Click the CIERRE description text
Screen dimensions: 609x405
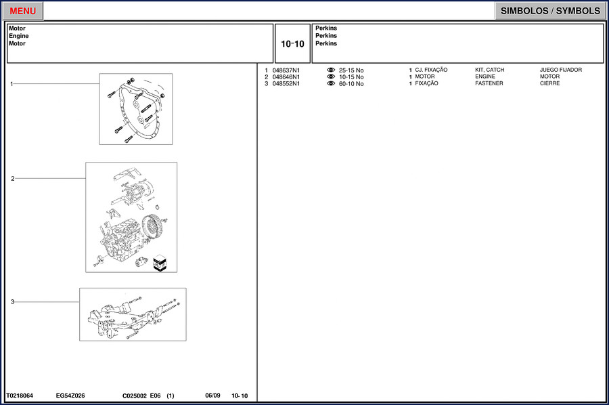549,83
